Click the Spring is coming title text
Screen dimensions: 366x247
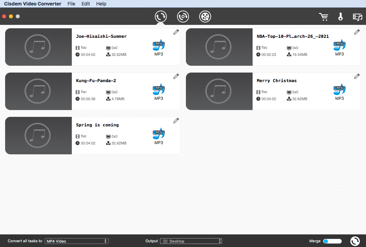tap(97, 125)
